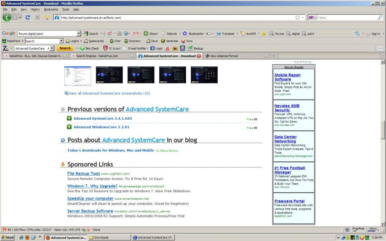
Task: Open Sidewiki from the Google toolbar
Action: (169, 33)
